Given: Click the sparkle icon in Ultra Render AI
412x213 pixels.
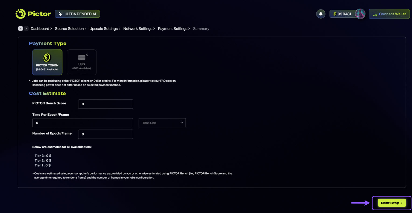Looking at the screenshot, I should 61,14.
